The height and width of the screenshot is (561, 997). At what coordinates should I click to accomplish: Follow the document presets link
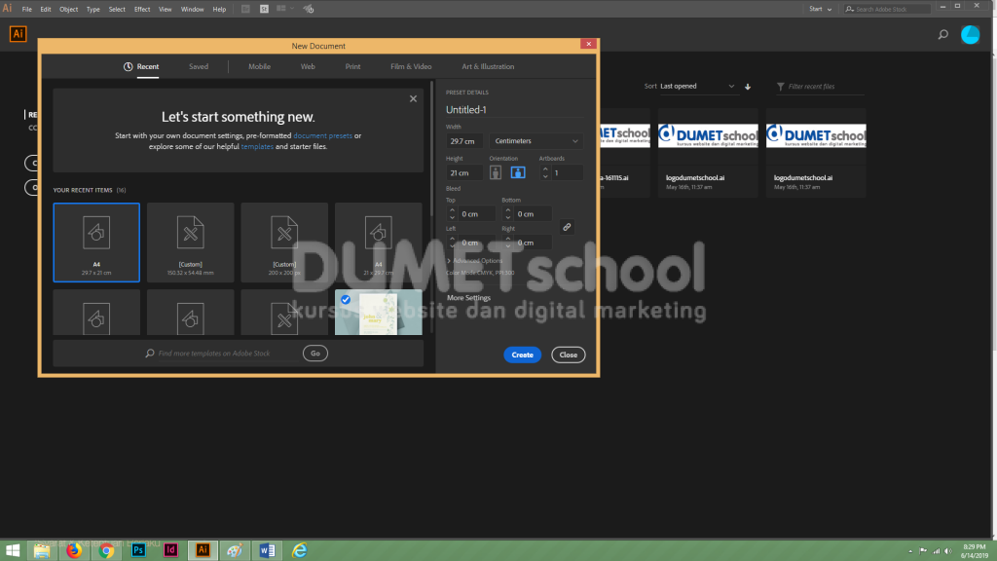(322, 135)
